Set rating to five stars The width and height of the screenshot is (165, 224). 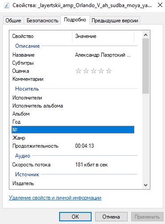109,71
